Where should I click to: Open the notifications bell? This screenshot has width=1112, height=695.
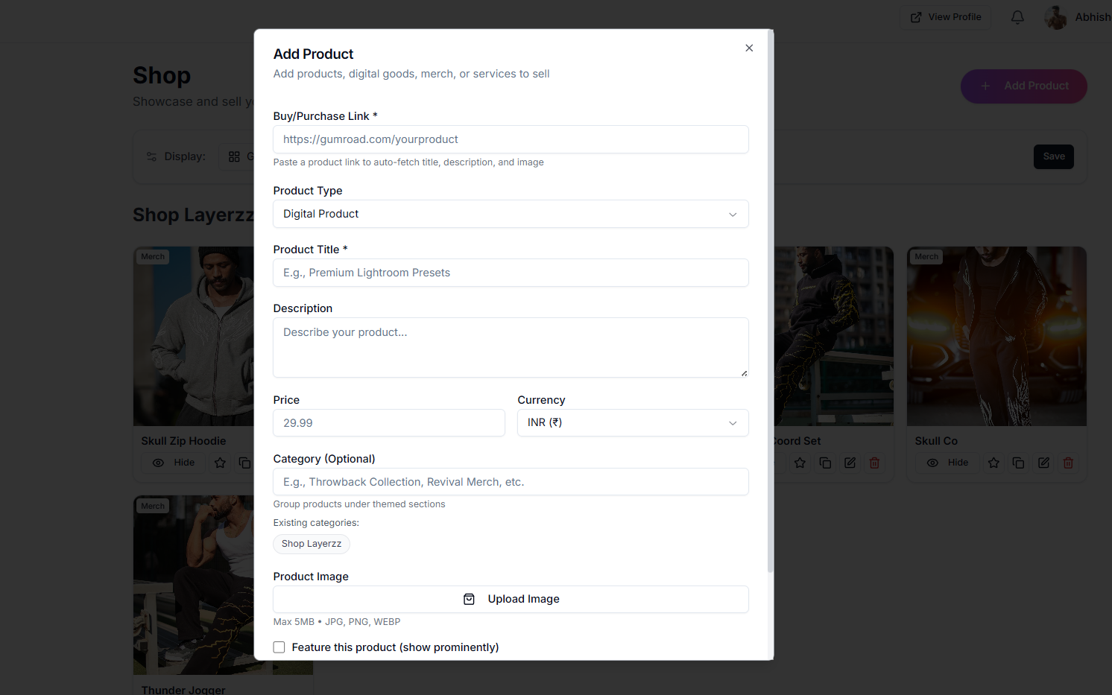(x=1017, y=17)
